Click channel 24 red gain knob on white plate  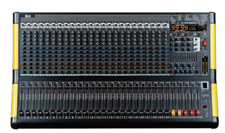click(166, 25)
